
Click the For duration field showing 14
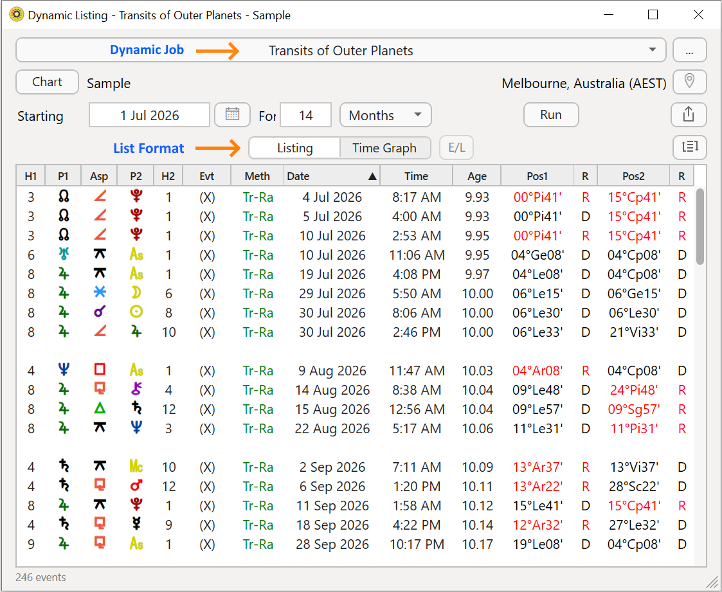[x=306, y=115]
